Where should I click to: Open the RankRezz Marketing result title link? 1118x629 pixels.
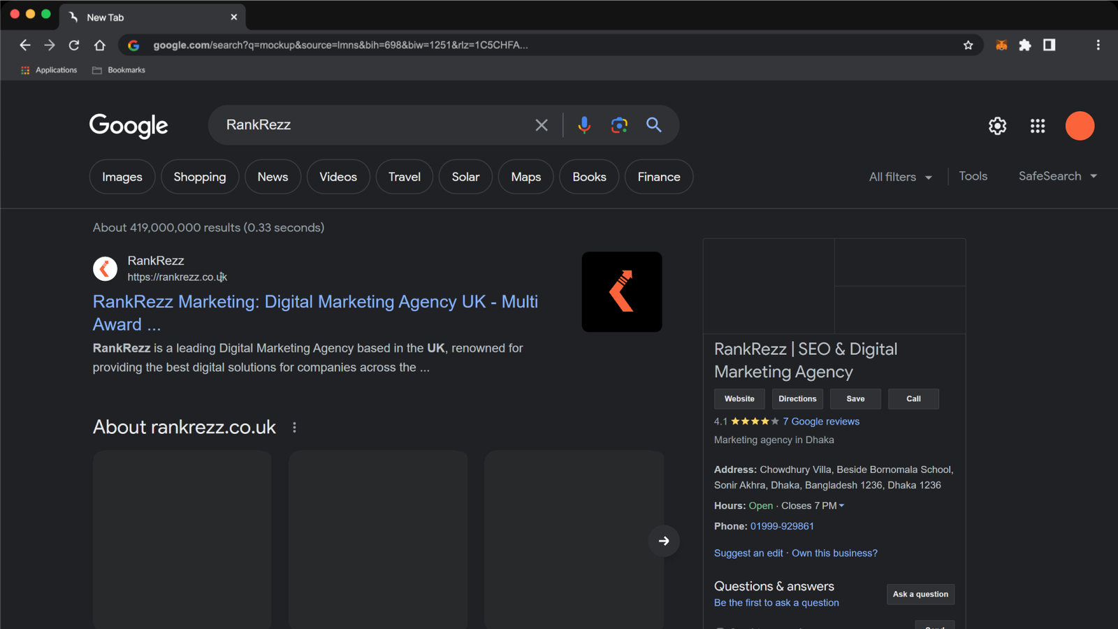point(315,313)
